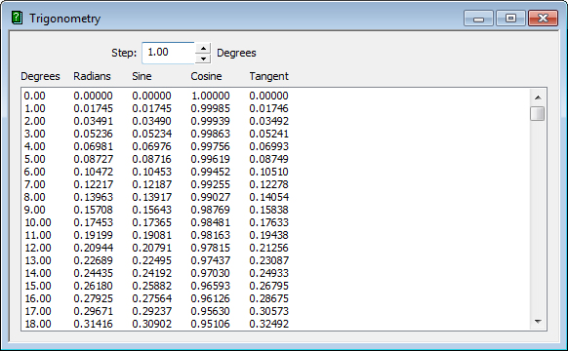The height and width of the screenshot is (351, 568).
Task: Close the Trigonometry window
Action: click(543, 19)
